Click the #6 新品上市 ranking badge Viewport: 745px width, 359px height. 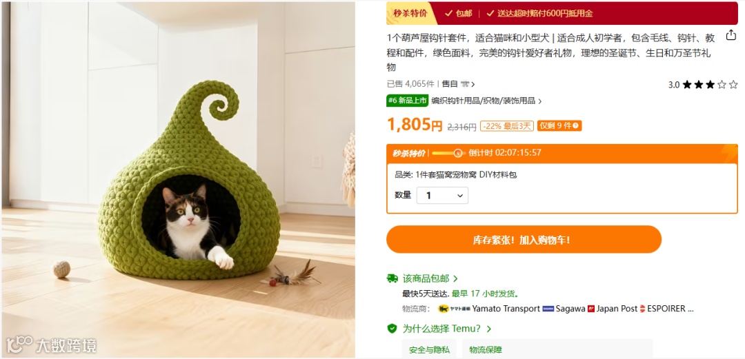[408, 101]
